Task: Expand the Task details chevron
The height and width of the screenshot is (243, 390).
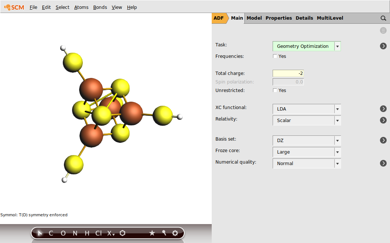Action: (x=383, y=46)
